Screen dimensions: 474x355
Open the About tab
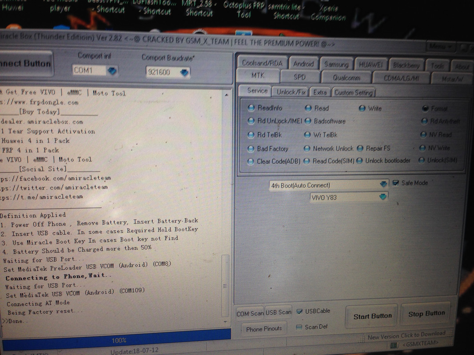pyautogui.click(x=462, y=66)
